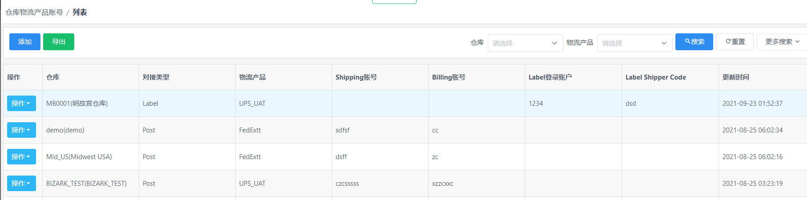Click the 更新时间 column header

point(736,77)
